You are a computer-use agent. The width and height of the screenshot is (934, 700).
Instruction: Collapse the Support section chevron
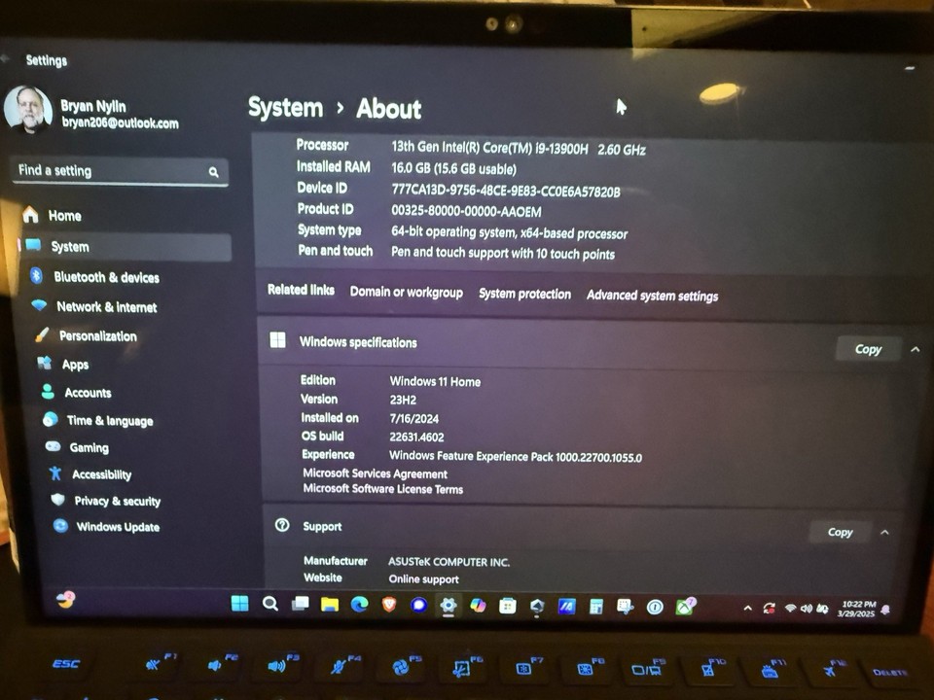(x=884, y=532)
